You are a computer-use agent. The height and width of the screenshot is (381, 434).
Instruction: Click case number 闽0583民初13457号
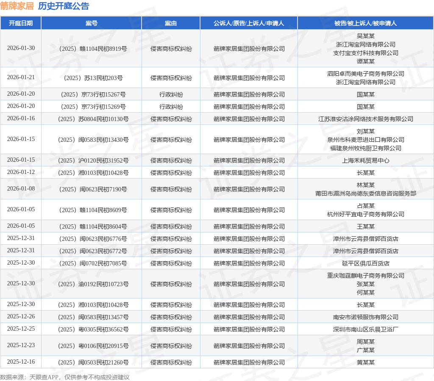93,317
